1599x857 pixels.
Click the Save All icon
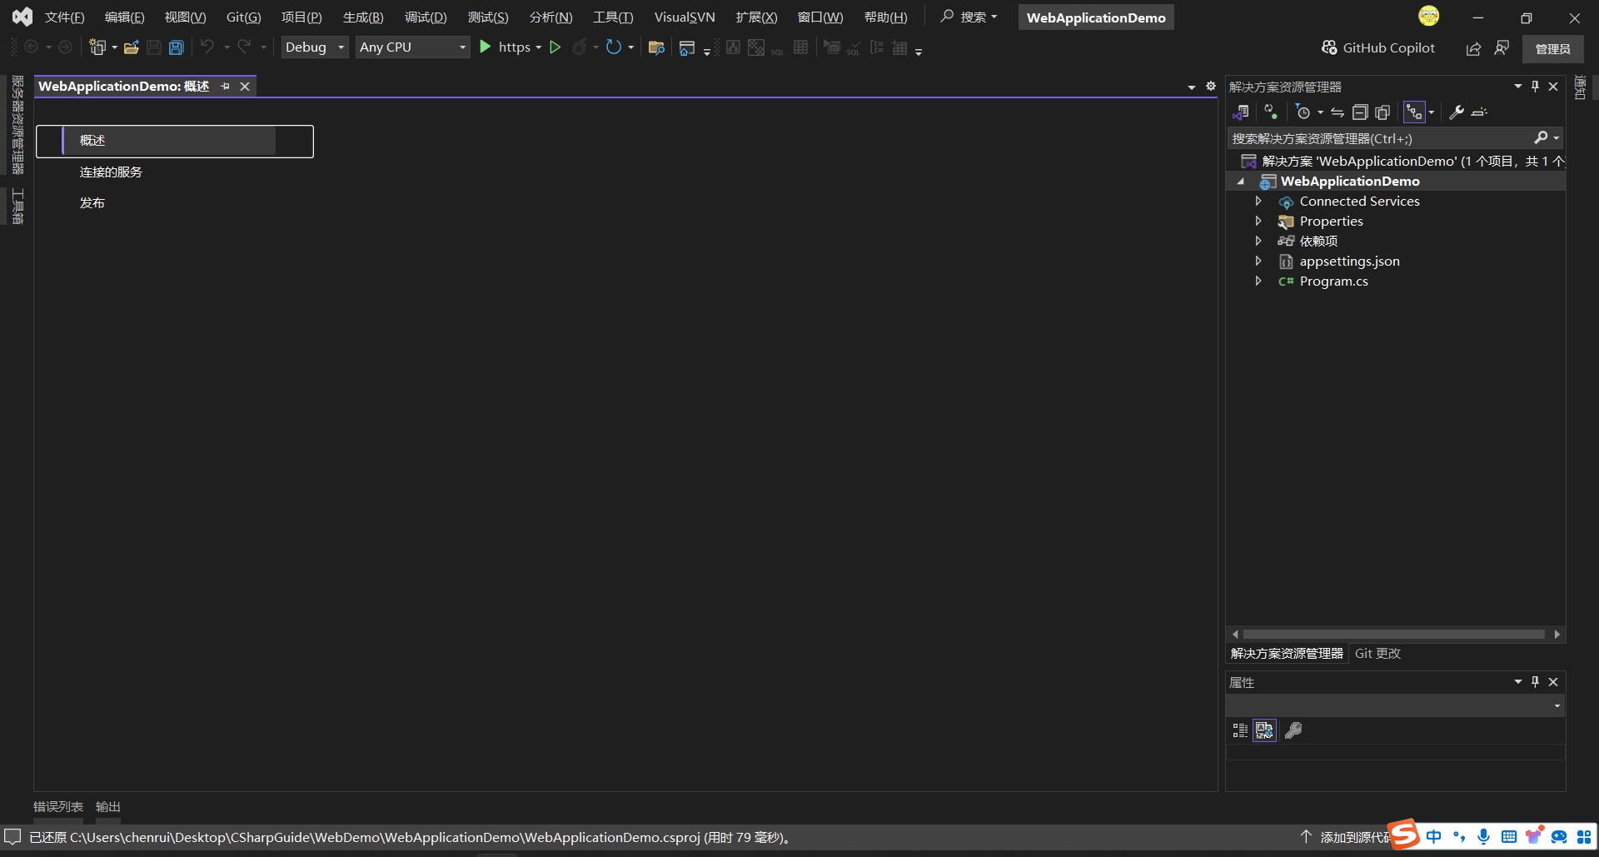point(176,47)
